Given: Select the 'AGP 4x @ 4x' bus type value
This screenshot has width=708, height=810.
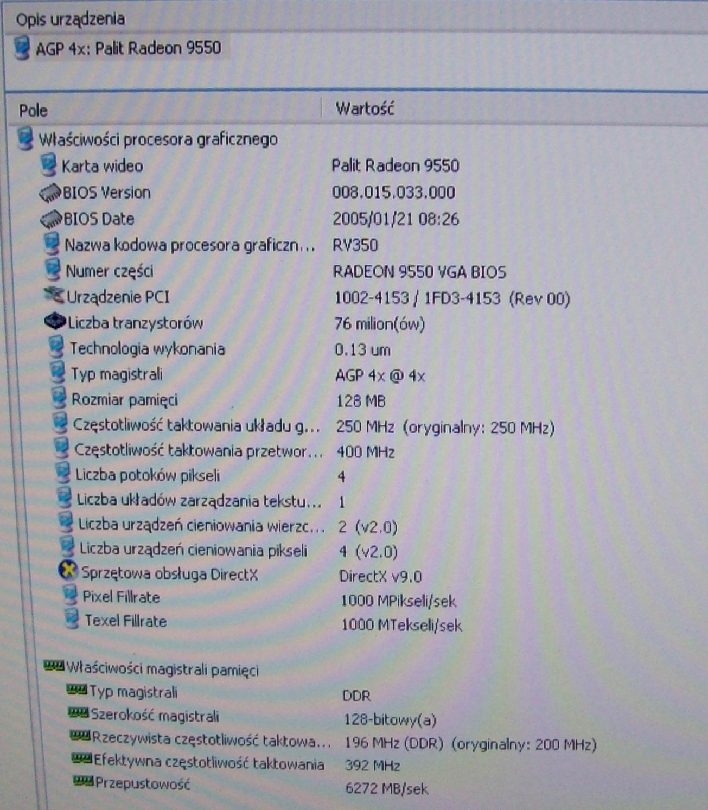Looking at the screenshot, I should (x=380, y=375).
